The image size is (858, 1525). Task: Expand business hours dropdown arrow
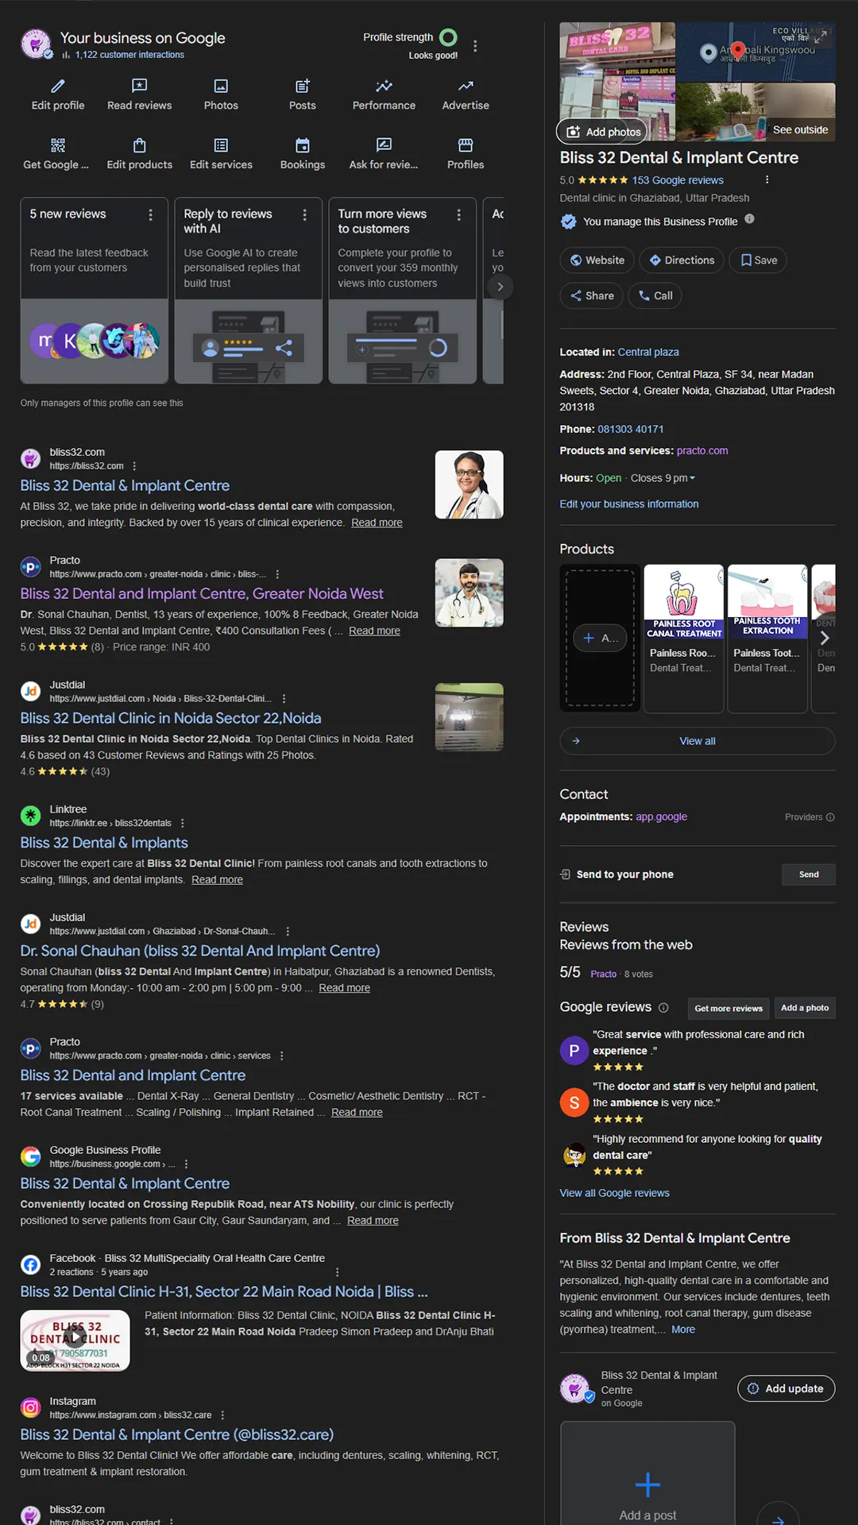coord(692,478)
